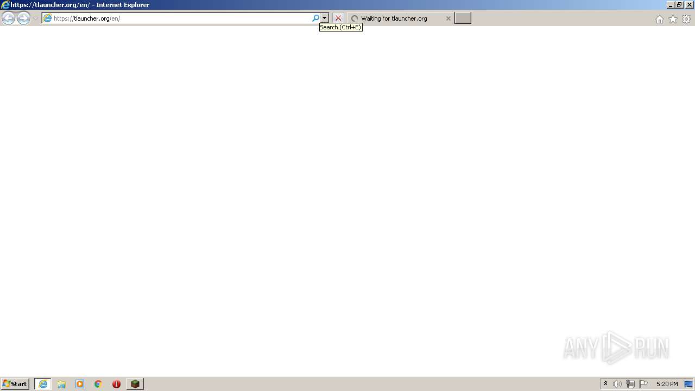Click the Show desktop button

click(x=688, y=384)
